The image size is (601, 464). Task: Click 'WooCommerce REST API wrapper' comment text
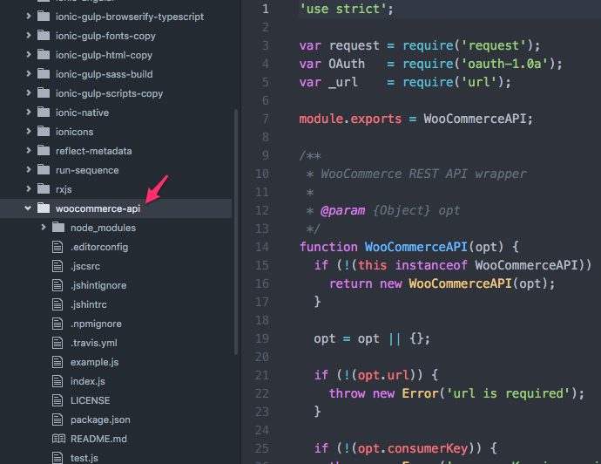(423, 174)
